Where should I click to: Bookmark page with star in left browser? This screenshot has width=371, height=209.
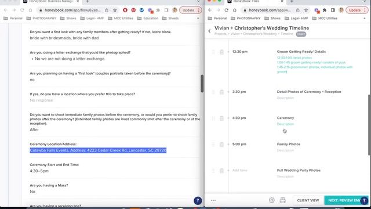pos(115,10)
